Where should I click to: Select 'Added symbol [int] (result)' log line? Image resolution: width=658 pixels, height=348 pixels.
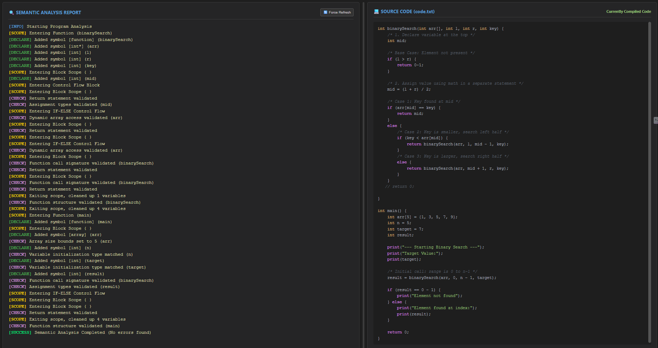[x=57, y=274]
